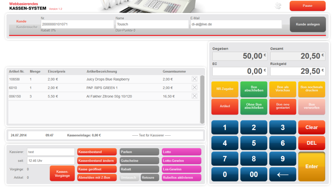Switch to the Kunde tab
335x187 pixels.
click(x=22, y=21)
